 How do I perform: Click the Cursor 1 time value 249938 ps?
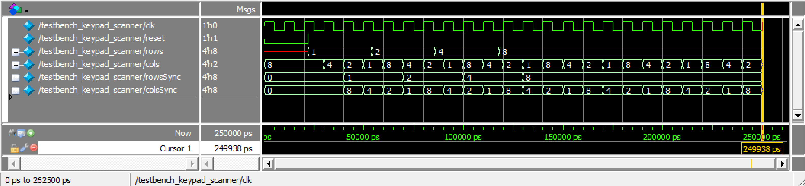[x=233, y=148]
